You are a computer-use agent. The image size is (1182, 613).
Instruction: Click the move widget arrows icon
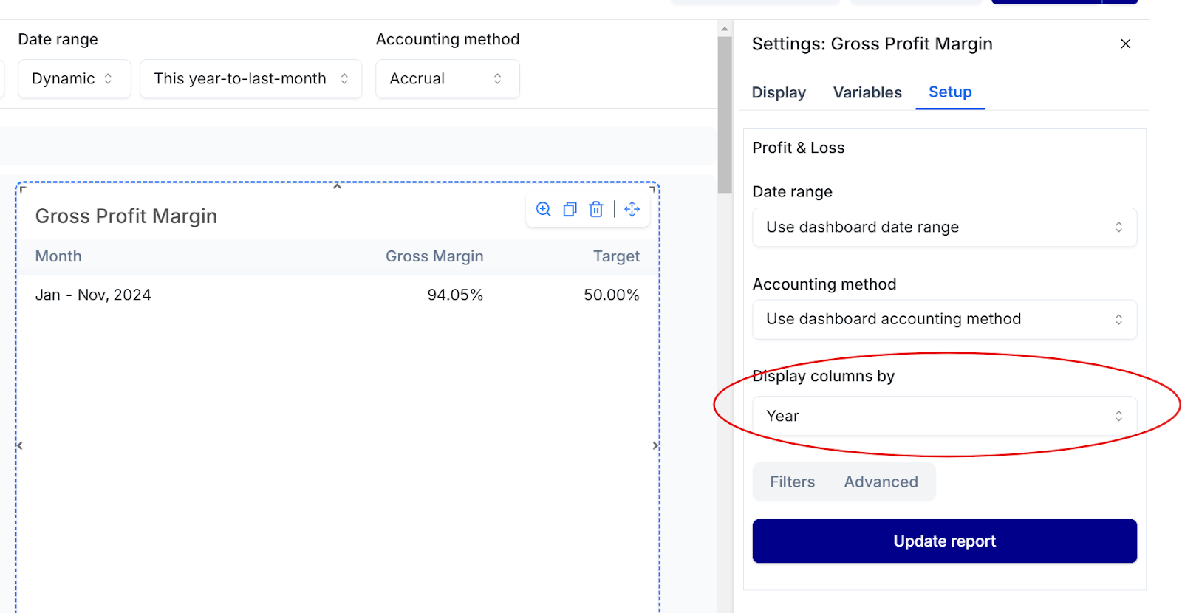click(632, 209)
